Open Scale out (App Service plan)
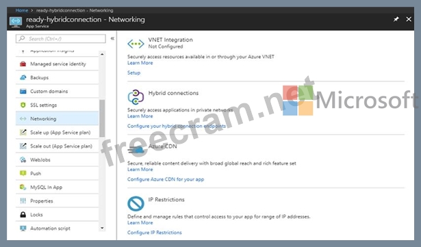 coord(58,146)
